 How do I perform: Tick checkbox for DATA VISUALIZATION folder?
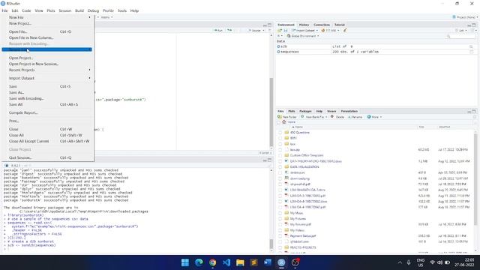[x=280, y=167]
